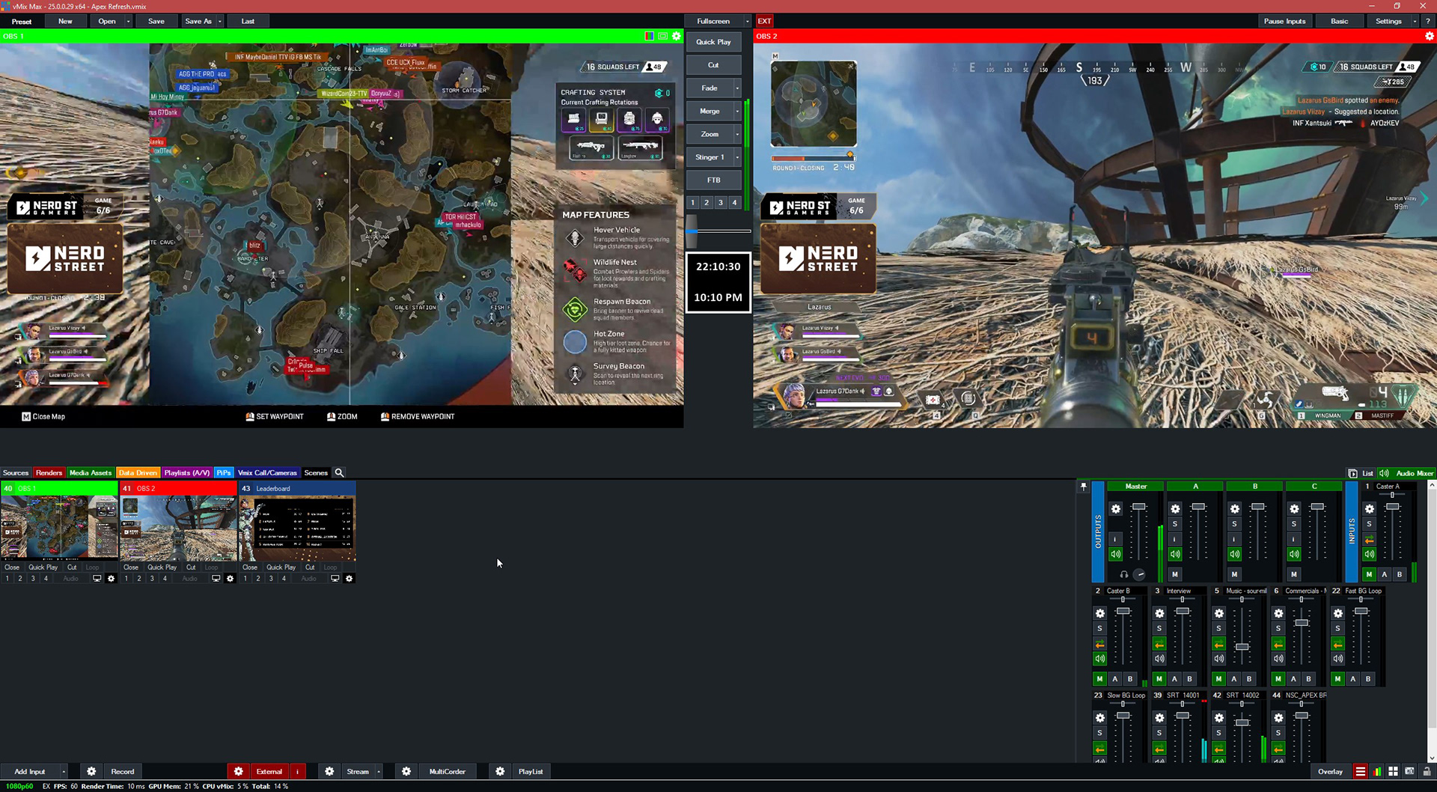Image resolution: width=1437 pixels, height=792 pixels.
Task: Toggle Solo on Caster A channel
Action: click(x=1370, y=524)
